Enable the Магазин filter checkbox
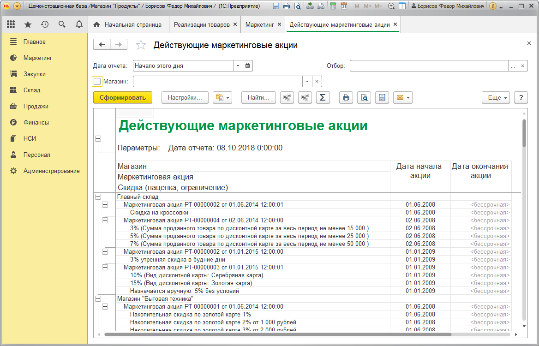539x346 pixels. (x=97, y=82)
